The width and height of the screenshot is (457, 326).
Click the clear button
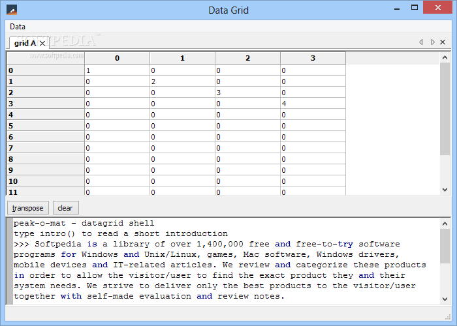tap(65, 208)
